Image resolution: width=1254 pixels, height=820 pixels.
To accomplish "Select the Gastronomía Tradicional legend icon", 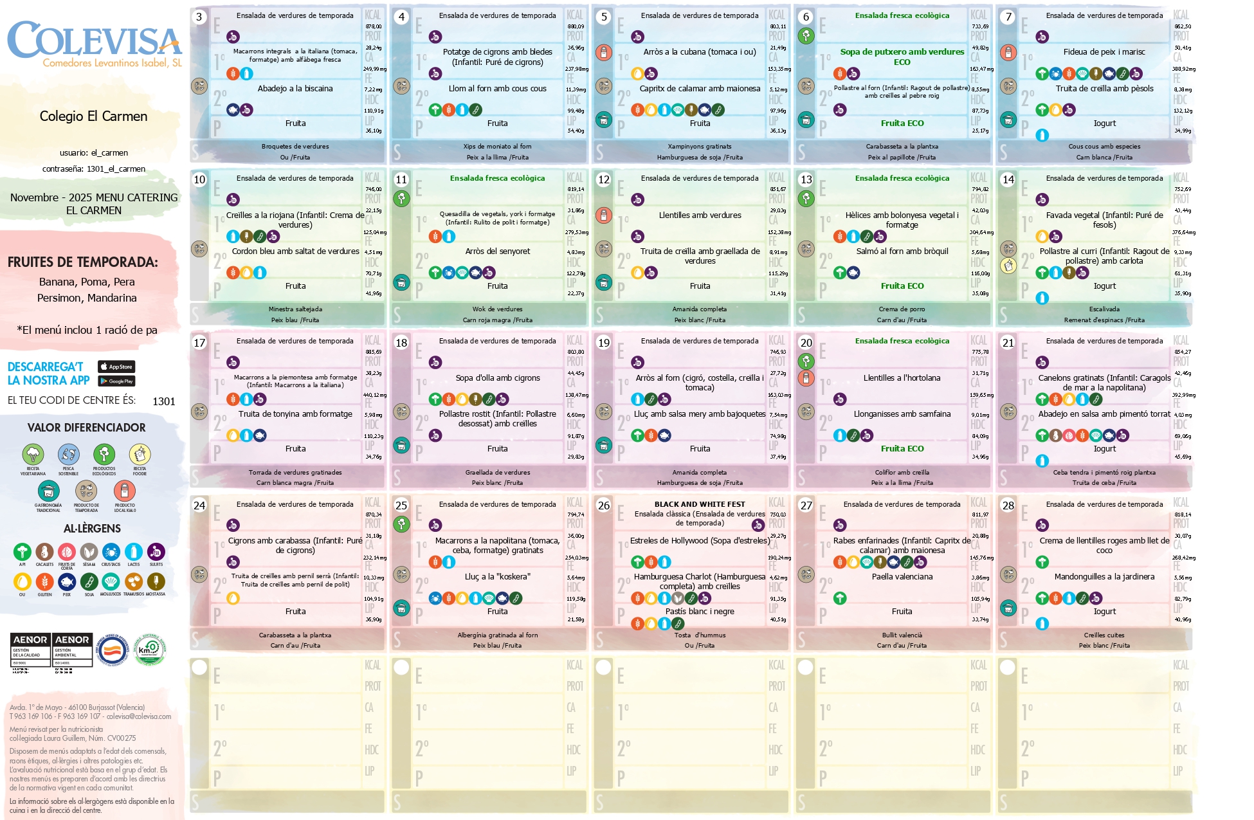I will (48, 491).
